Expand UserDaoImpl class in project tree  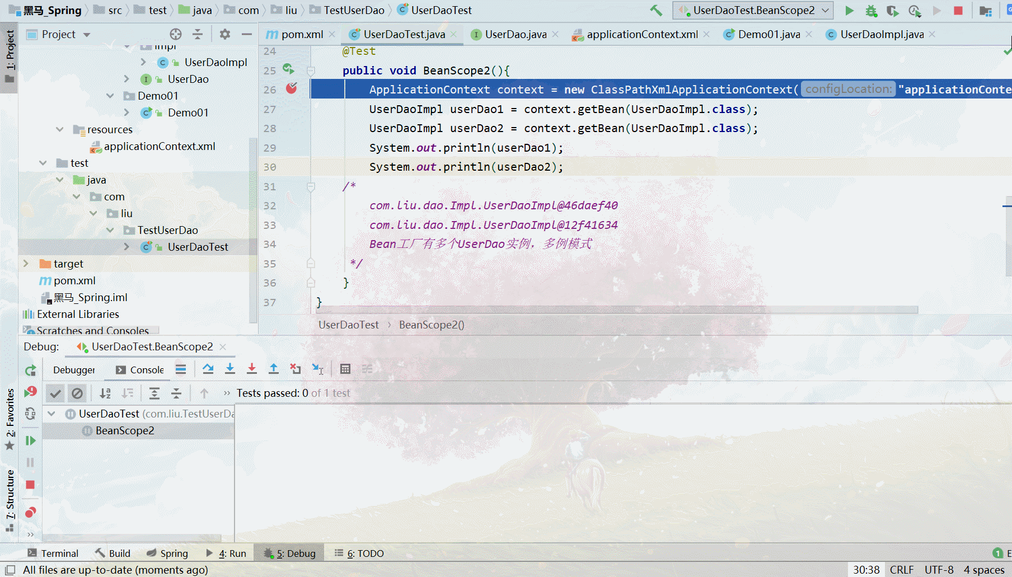143,62
